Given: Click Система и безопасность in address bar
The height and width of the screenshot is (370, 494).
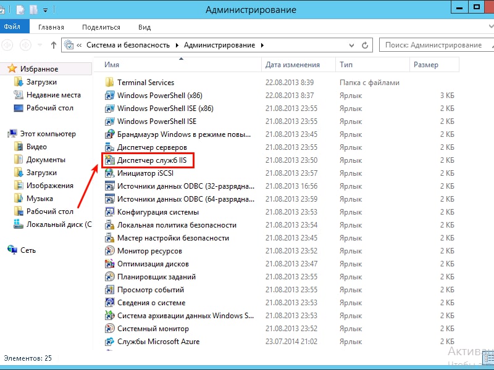Looking at the screenshot, I should tap(128, 45).
